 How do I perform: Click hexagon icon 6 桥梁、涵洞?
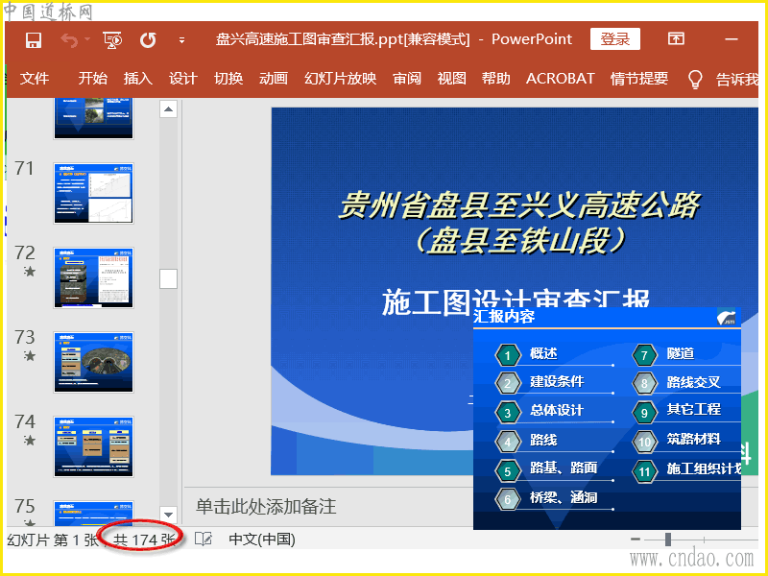pos(508,499)
